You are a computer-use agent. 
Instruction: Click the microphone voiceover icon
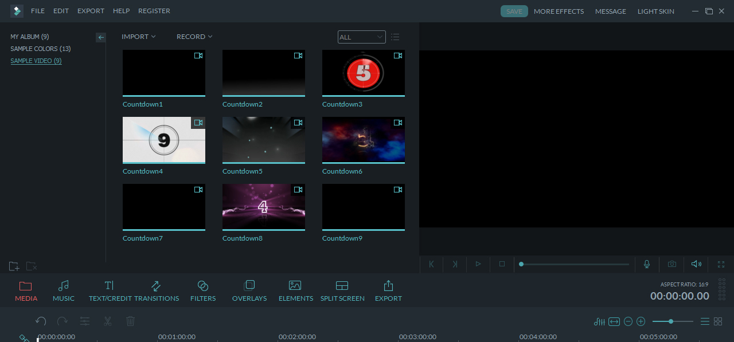(647, 264)
